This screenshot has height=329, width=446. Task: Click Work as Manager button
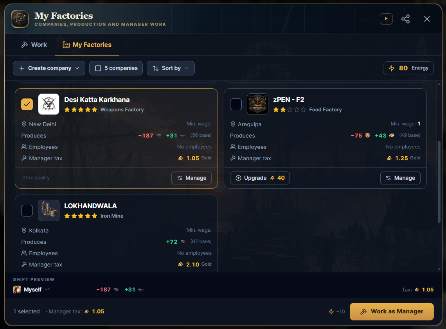click(392, 311)
